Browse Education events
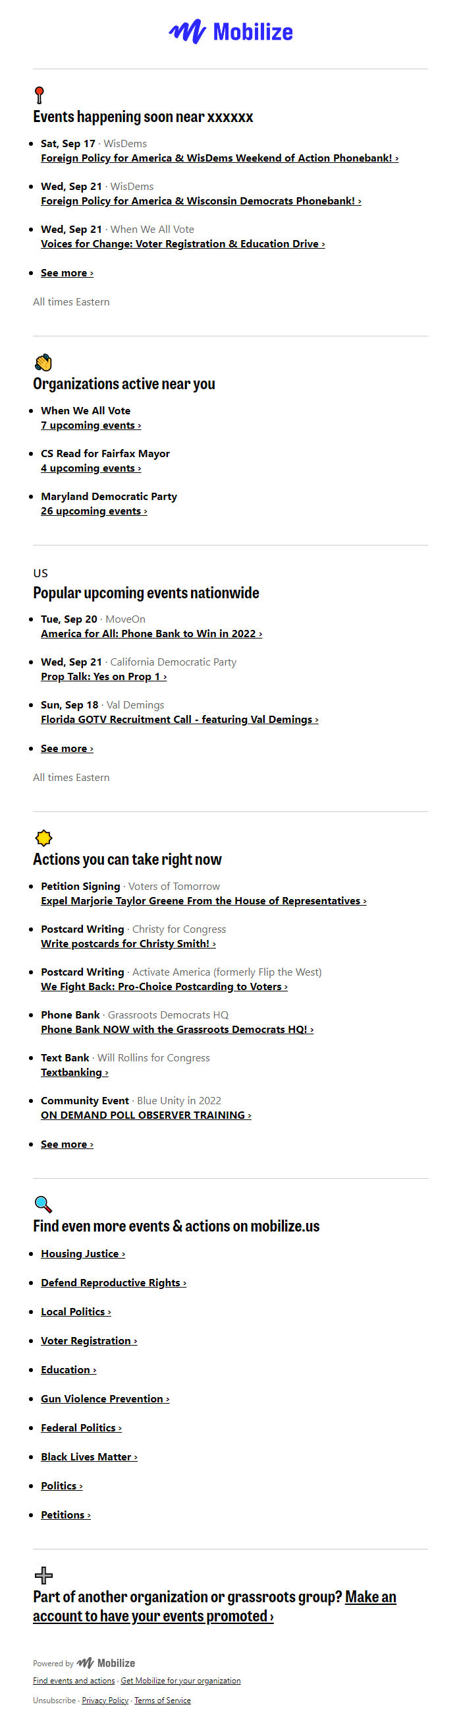Screen dimensions: 461x1719 point(68,1369)
